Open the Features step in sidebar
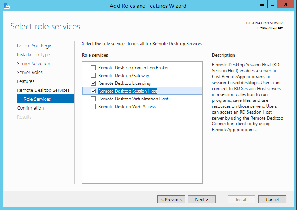Screen dimensions: 297x210 (26, 81)
